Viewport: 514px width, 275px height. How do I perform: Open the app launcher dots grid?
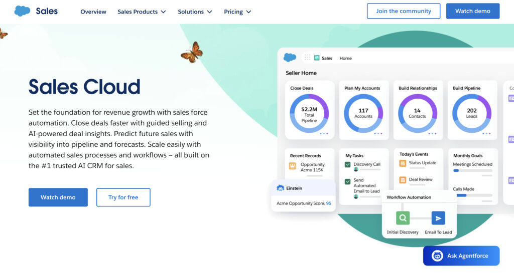[x=307, y=58]
